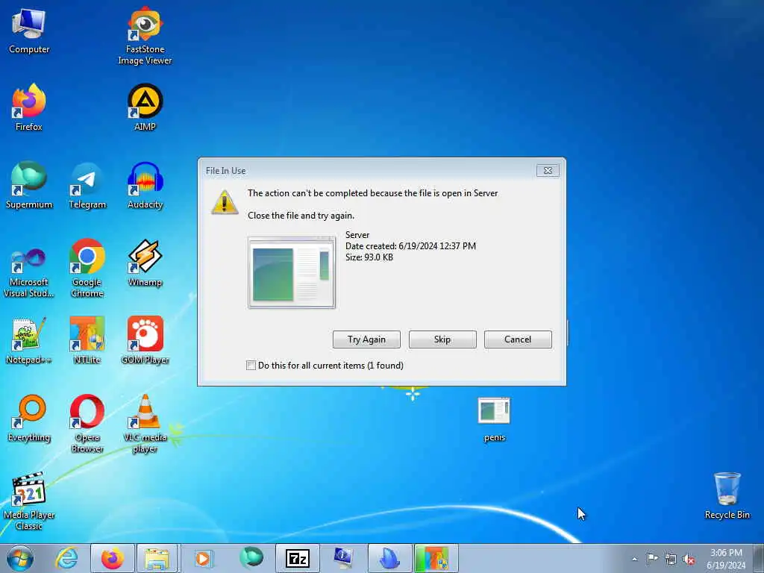Select the Telegram desktop shortcut
Screen dimensions: 764x573
87,186
